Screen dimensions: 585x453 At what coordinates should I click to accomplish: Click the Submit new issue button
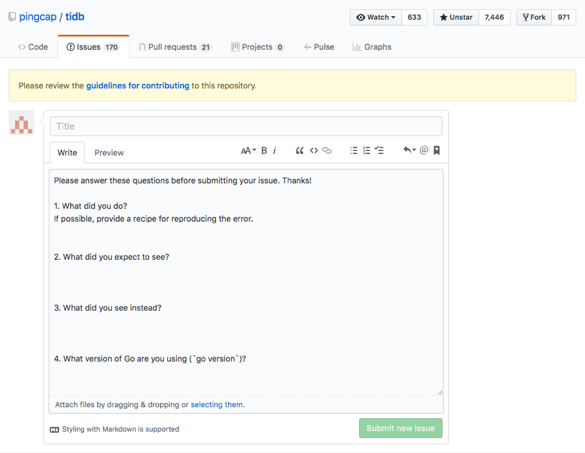[x=400, y=428]
